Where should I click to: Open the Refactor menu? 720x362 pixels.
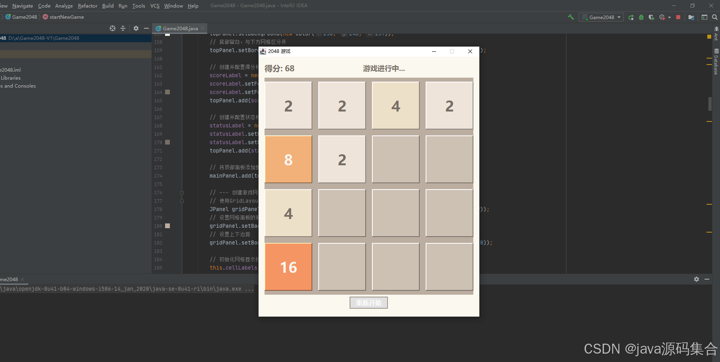coord(87,6)
